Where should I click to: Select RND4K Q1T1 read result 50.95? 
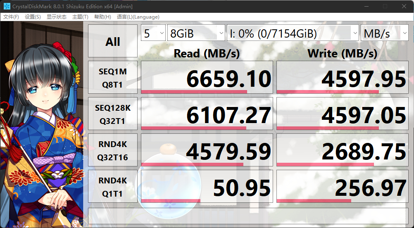[x=207, y=186]
